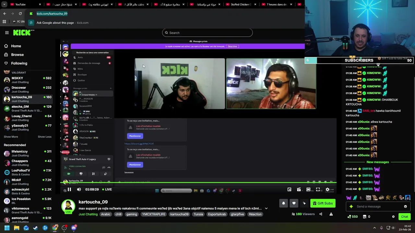Reload the page
This screenshot has height=233, width=415.
[20, 14]
